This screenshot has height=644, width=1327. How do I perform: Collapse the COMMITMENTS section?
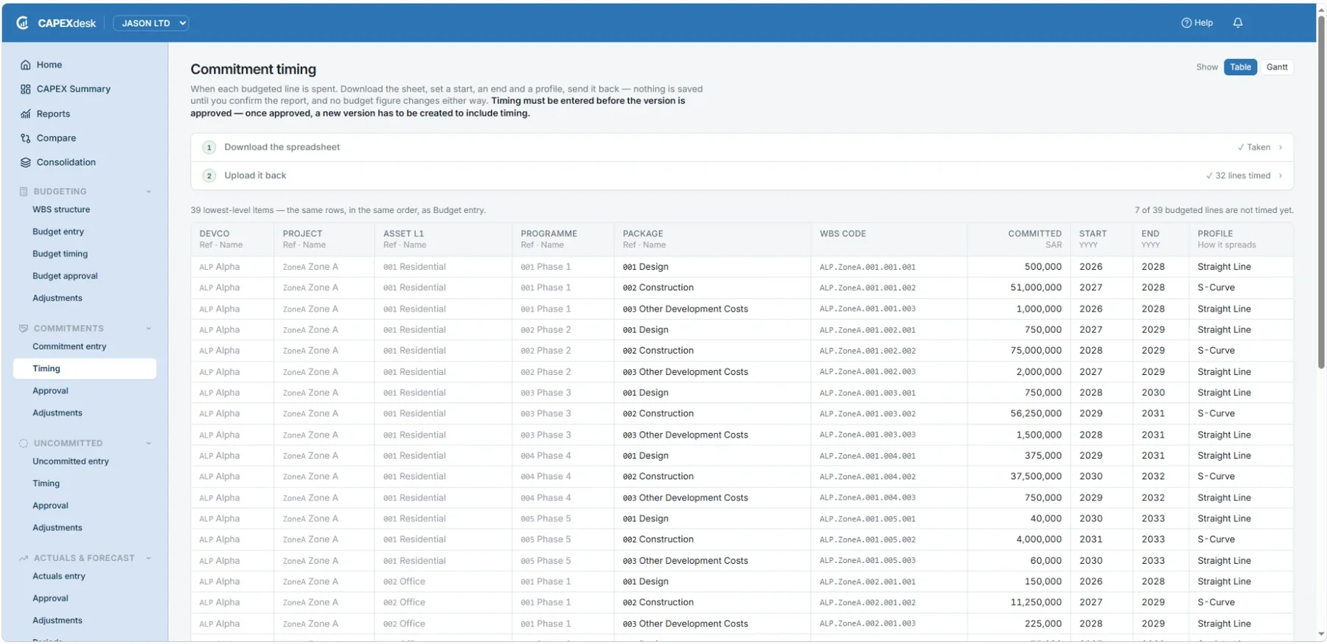pyautogui.click(x=148, y=329)
